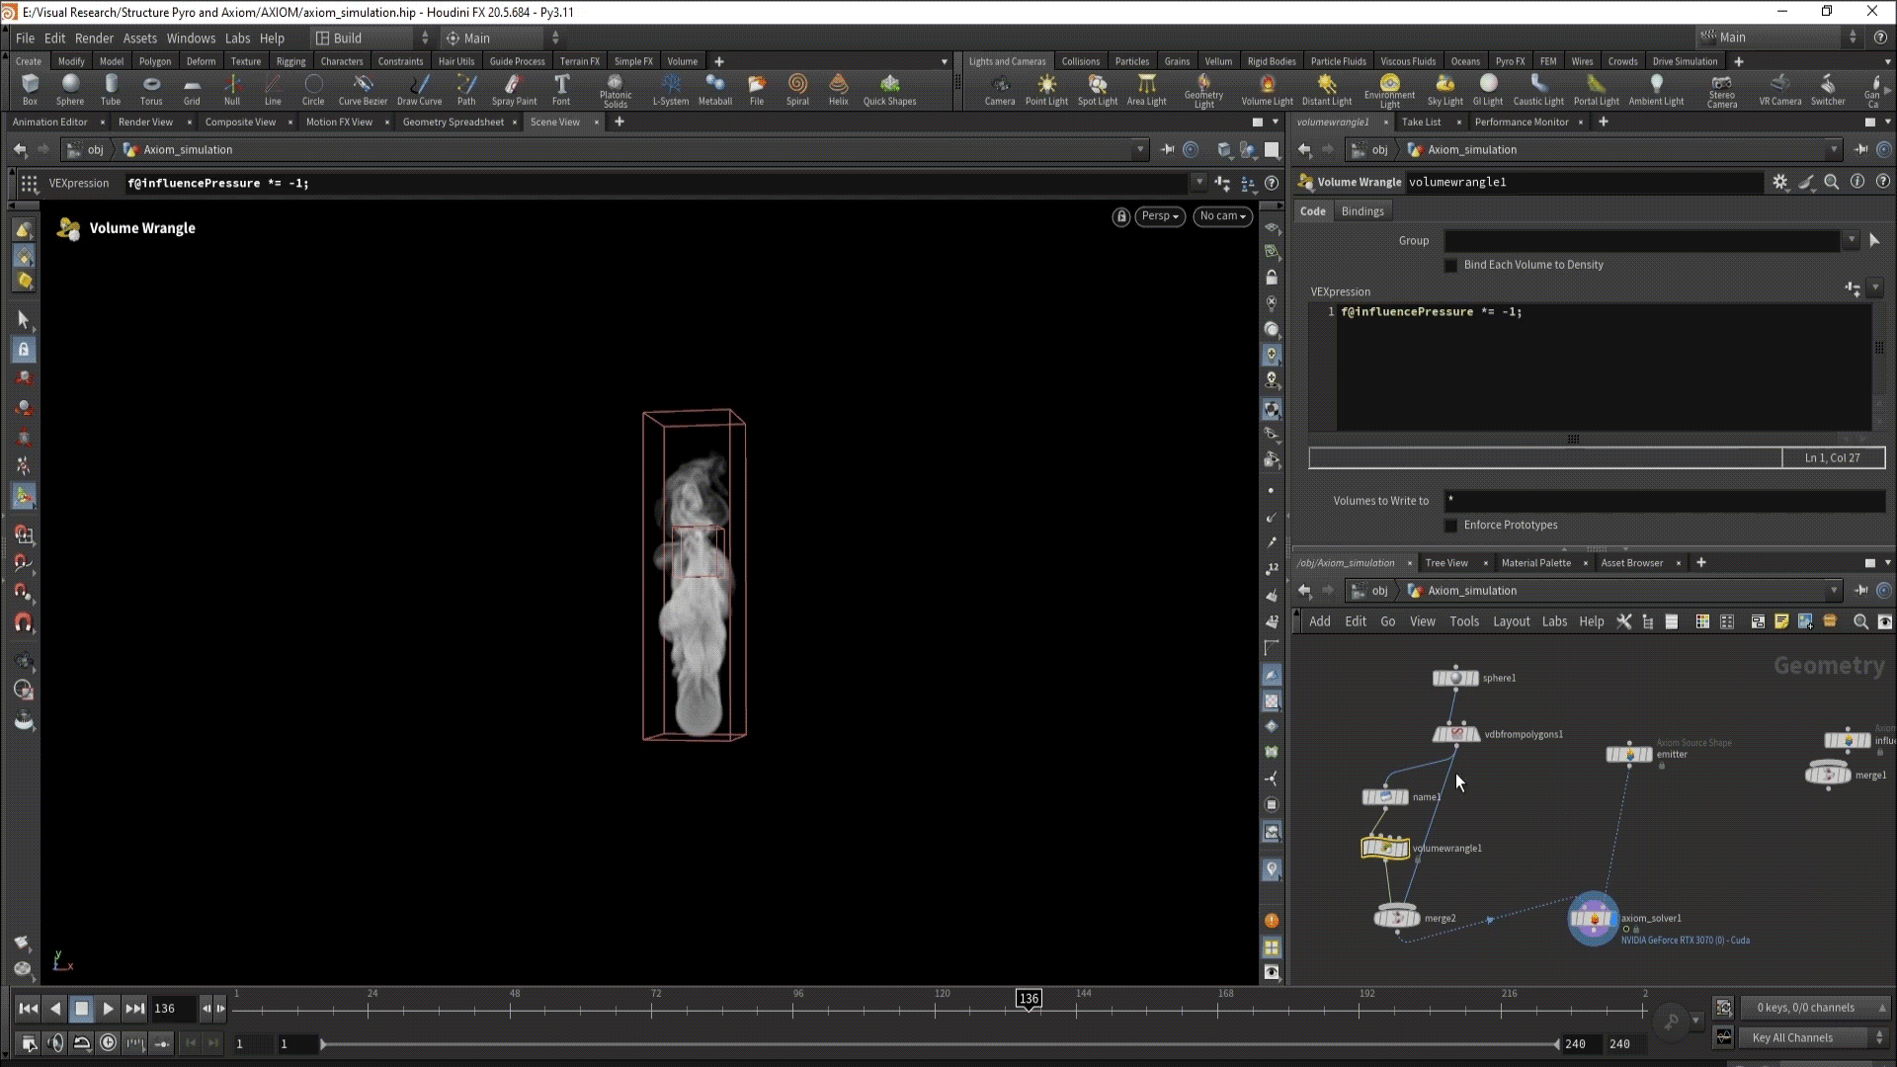Switch to the Geometry Spreadsheet tab

453,122
